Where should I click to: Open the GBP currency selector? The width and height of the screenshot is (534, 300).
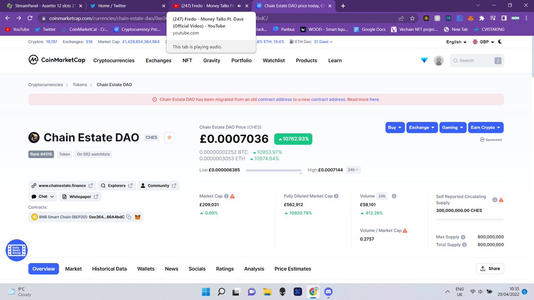[483, 42]
